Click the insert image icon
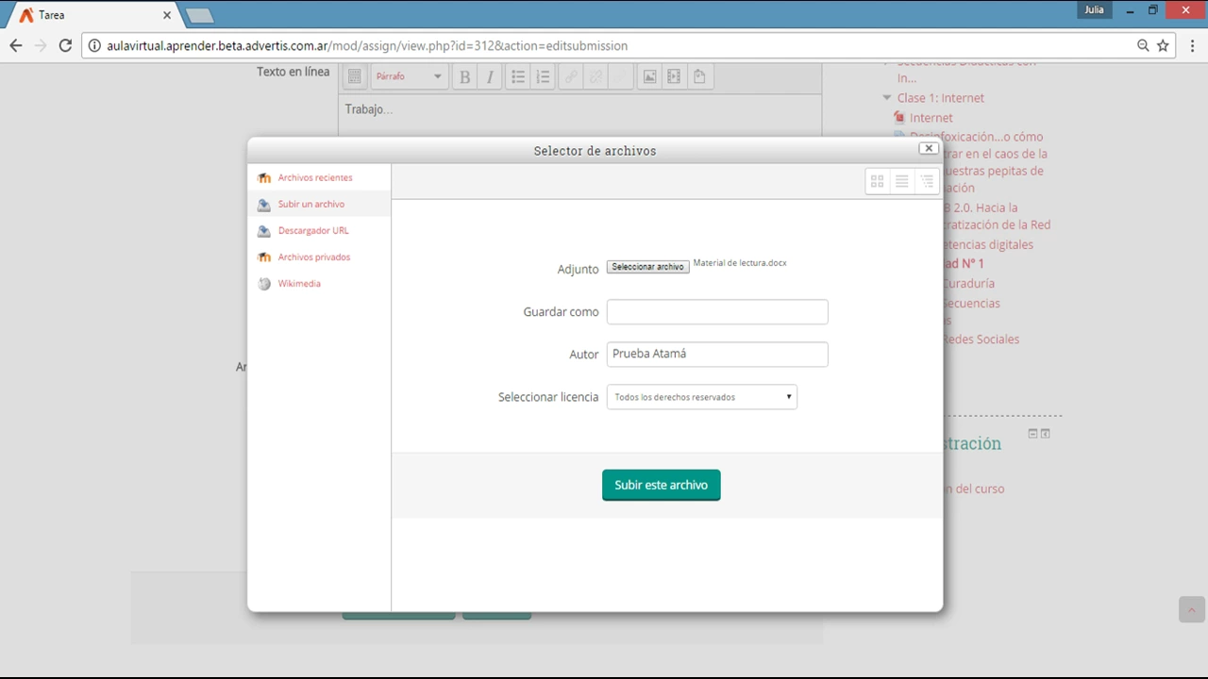Image resolution: width=1208 pixels, height=679 pixels. click(649, 77)
